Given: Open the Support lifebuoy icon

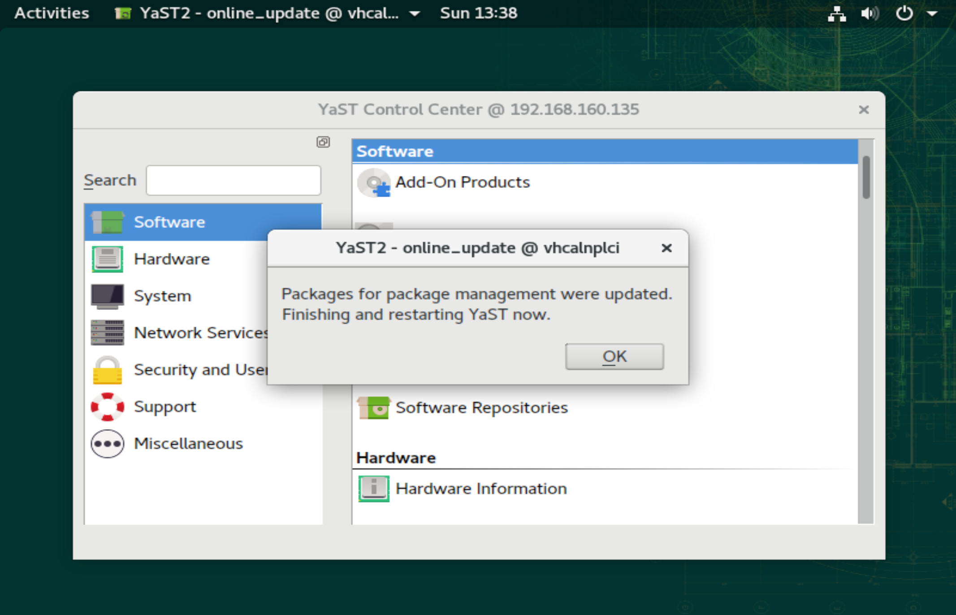Looking at the screenshot, I should (107, 407).
